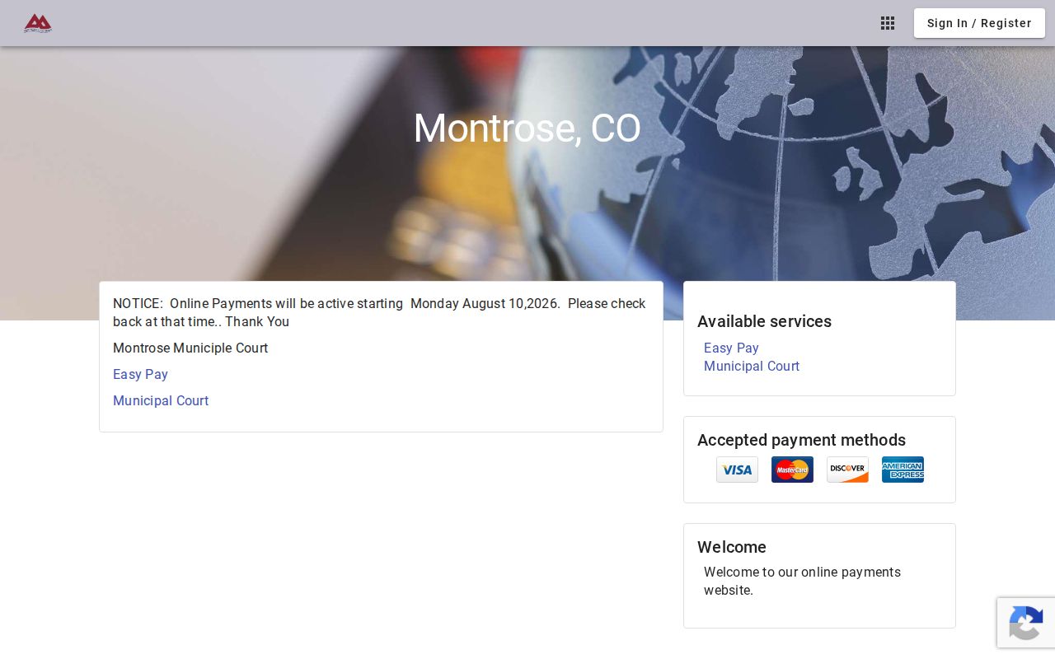The height and width of the screenshot is (659, 1055).
Task: Open Easy Pay link in notice panel
Action: click(x=140, y=375)
